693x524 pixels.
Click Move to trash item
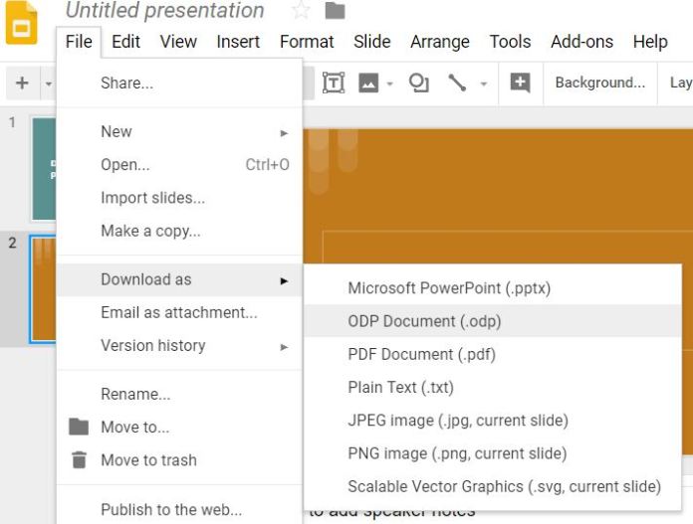pyautogui.click(x=179, y=460)
